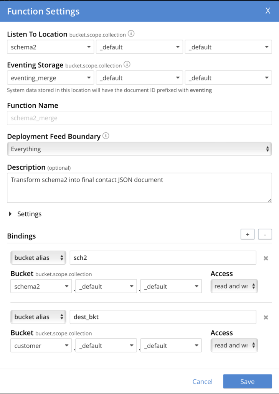
Task: Remove the dest_bkt binding with x icon
Action: click(266, 317)
